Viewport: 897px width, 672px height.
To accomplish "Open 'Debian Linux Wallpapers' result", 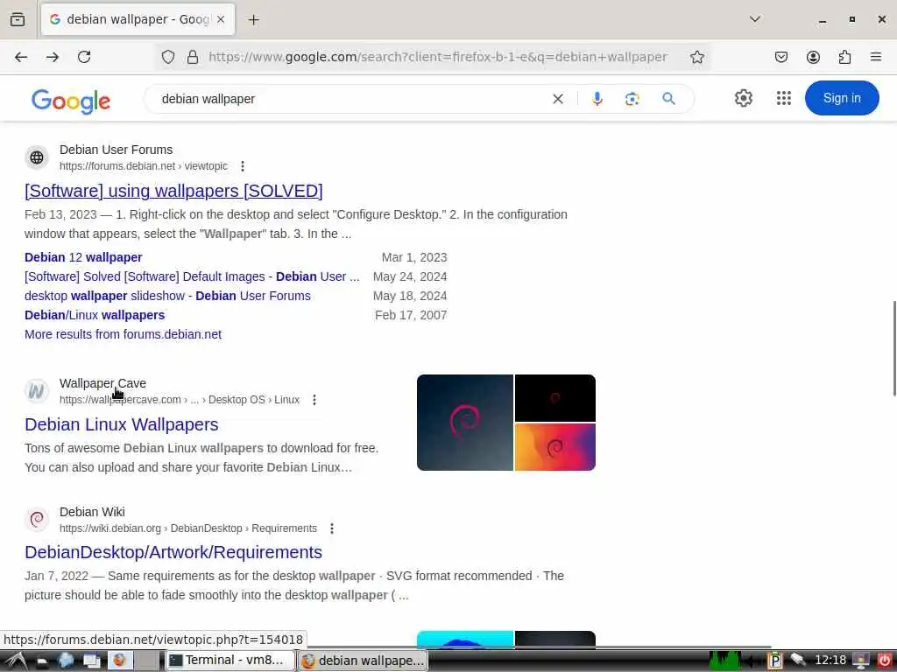I will [x=121, y=424].
